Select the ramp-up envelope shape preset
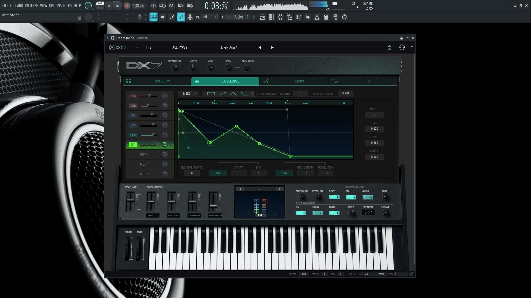The image size is (531, 298). tap(222, 94)
